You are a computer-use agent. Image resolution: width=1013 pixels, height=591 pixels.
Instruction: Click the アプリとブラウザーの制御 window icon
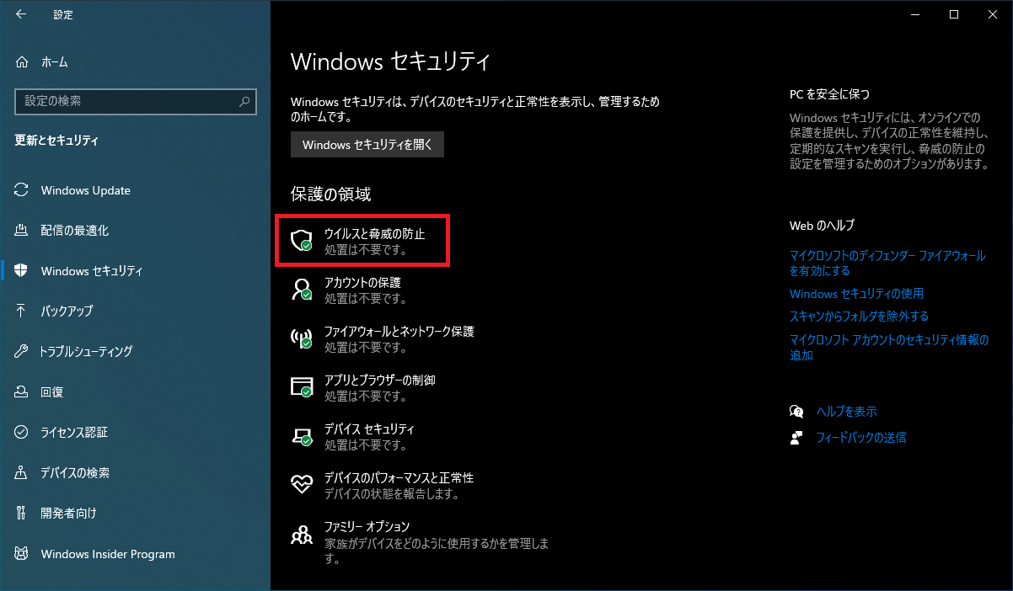[302, 387]
